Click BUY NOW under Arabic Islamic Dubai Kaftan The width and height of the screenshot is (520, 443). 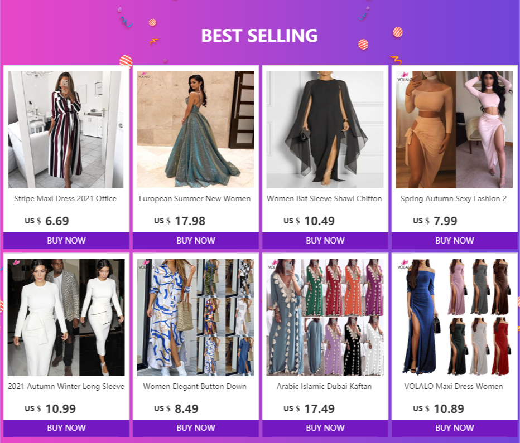coord(325,428)
